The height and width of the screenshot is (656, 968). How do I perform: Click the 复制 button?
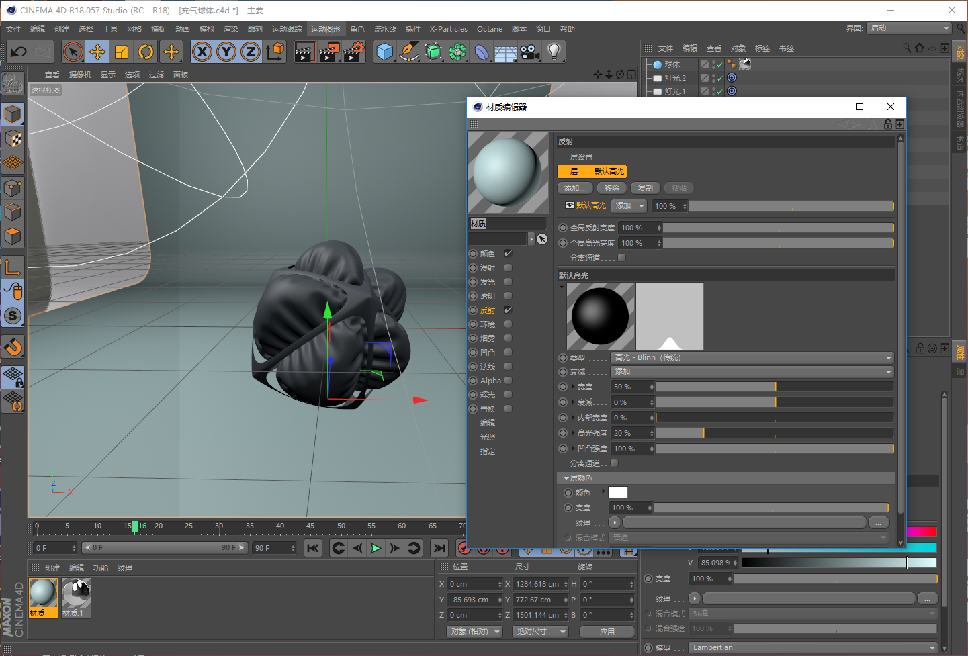(x=645, y=188)
